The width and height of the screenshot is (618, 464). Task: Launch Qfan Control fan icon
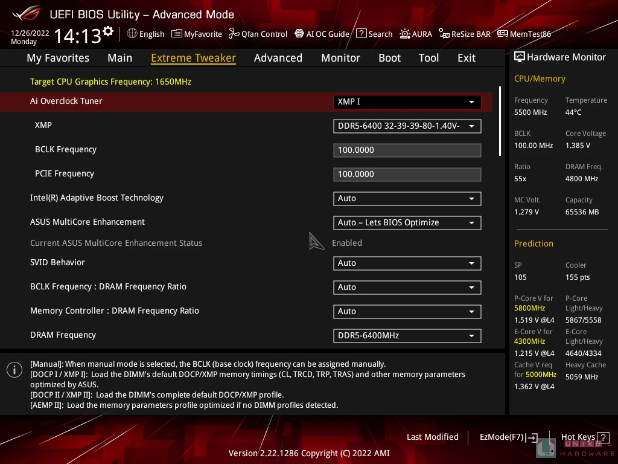click(234, 34)
